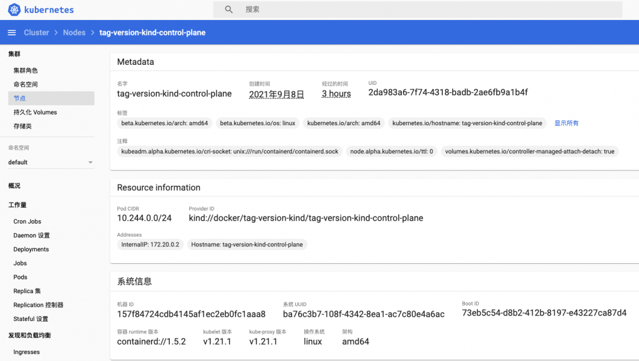This screenshot has height=361, width=639.
Task: Click the elapsed time 3 hours
Action: click(336, 94)
